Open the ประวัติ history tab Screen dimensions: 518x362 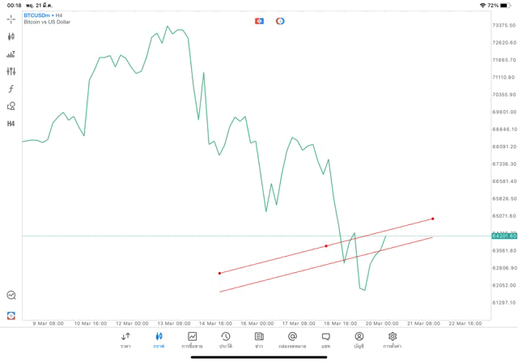(x=226, y=340)
